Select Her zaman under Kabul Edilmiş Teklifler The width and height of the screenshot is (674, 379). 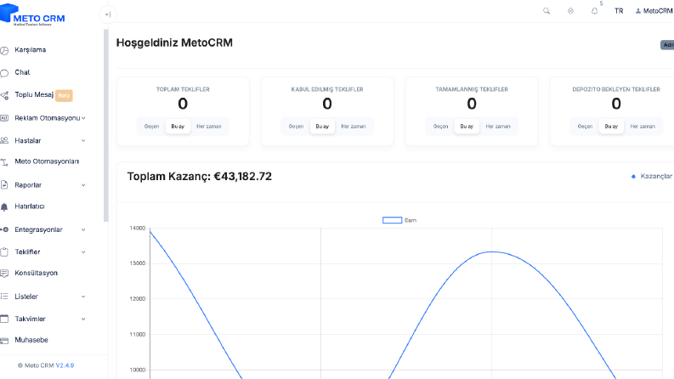pyautogui.click(x=353, y=127)
